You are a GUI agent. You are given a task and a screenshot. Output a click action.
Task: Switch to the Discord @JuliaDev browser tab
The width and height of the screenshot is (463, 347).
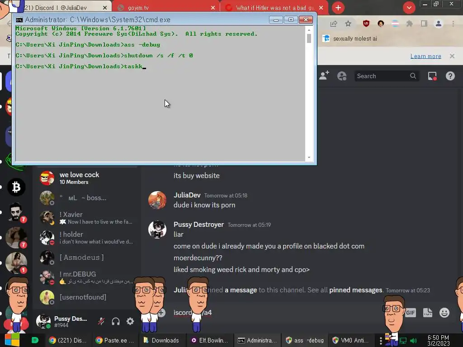(59, 8)
